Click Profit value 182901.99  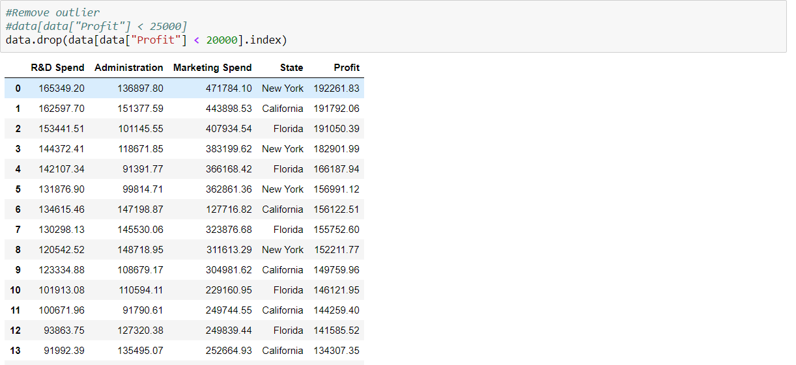tap(336, 149)
